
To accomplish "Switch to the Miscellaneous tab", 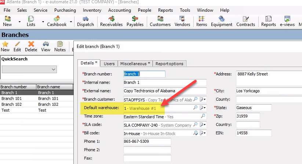I will tap(135, 64).
